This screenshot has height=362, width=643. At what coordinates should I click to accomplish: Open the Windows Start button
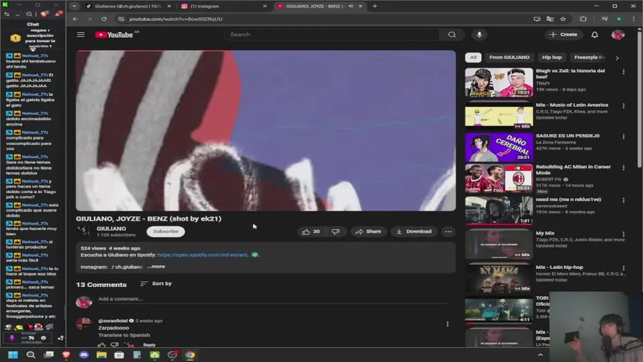[x=13, y=355]
